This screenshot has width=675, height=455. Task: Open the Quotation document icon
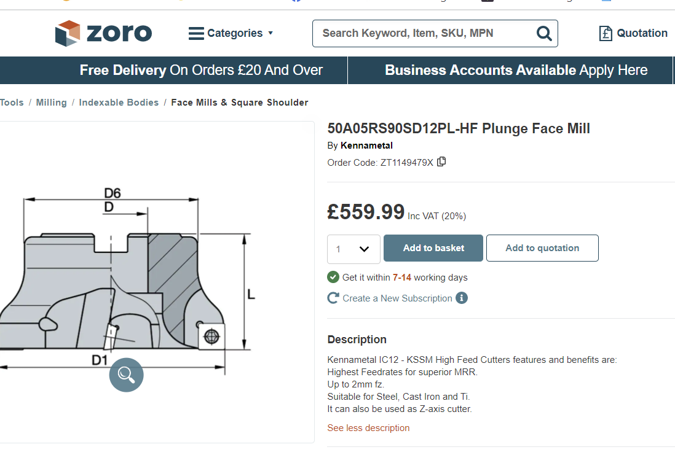(x=606, y=33)
